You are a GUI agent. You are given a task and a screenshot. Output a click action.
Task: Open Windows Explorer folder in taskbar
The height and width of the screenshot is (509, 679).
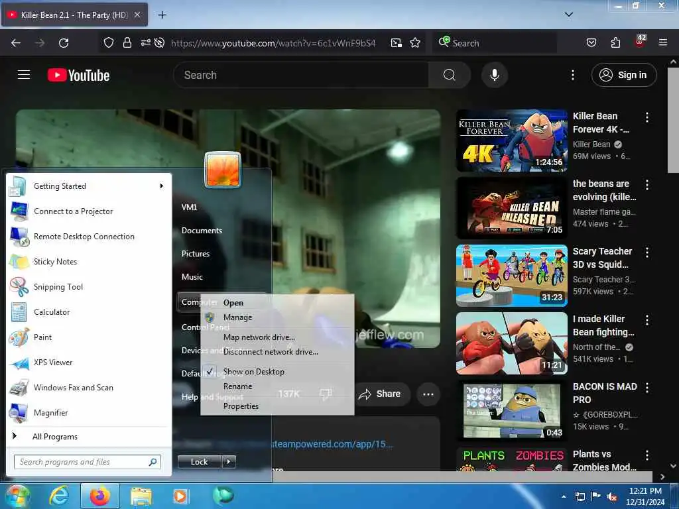pos(141,496)
